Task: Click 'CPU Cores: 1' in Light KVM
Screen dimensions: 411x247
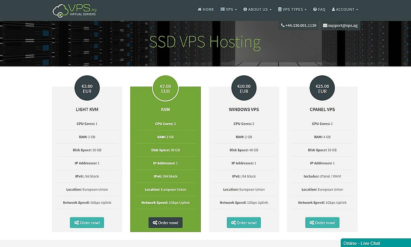Action: coord(87,124)
